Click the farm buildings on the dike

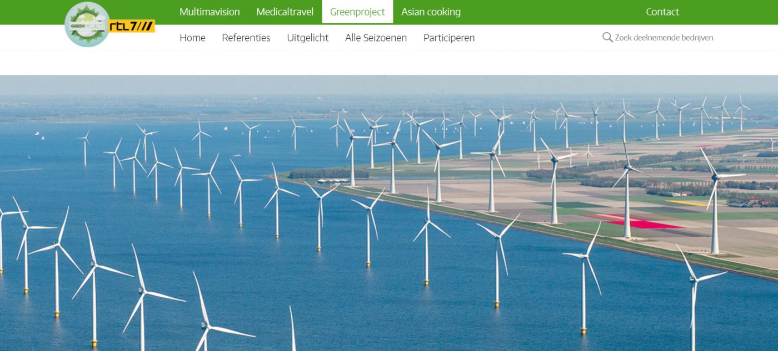click(x=332, y=181)
